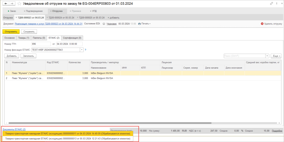The height and width of the screenshot is (142, 284).
Task: Open the Товары (1) tab
Action: point(24,38)
